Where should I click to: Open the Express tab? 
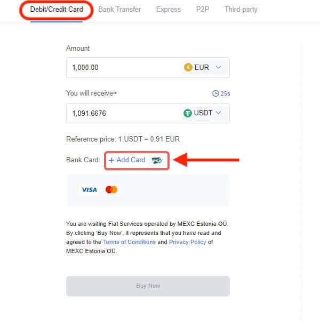click(168, 10)
